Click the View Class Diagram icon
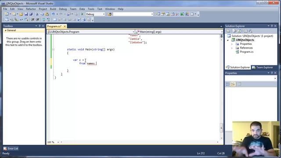 [x=251, y=31]
